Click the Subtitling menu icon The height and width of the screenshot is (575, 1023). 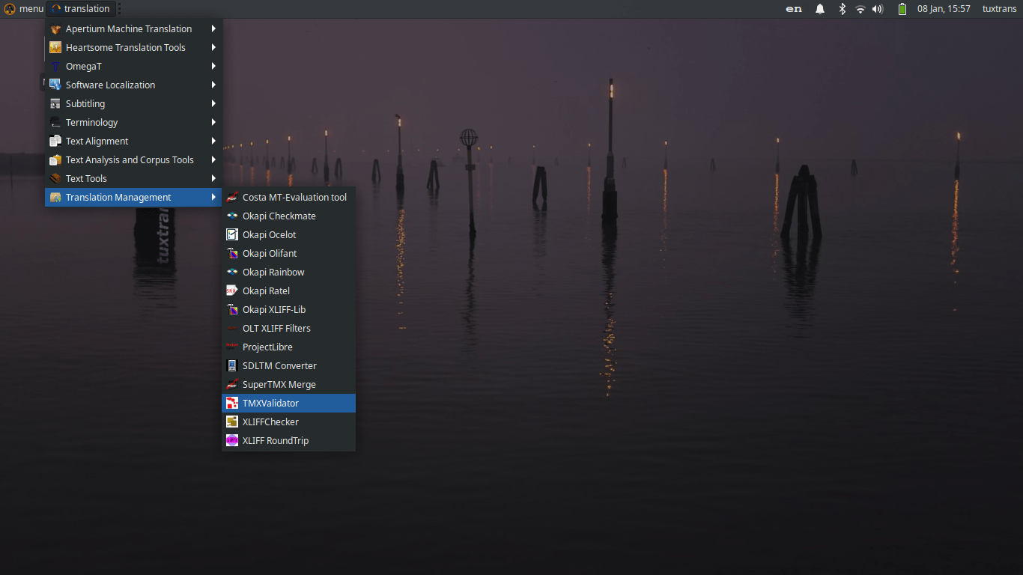[55, 104]
